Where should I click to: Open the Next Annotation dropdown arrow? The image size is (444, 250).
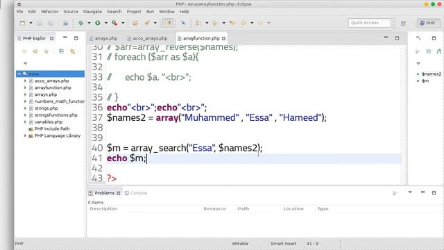coord(207,23)
